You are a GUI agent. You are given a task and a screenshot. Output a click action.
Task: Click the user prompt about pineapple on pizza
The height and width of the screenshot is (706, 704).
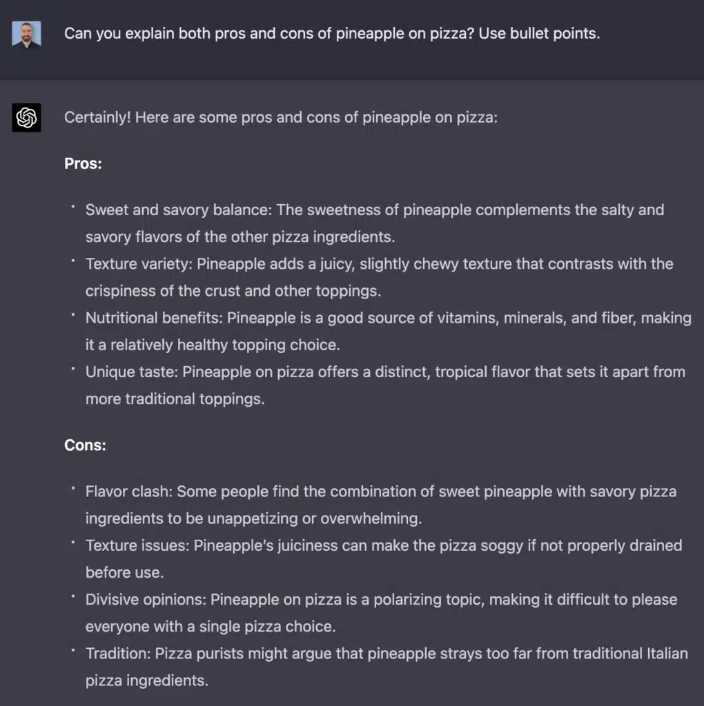pos(332,33)
